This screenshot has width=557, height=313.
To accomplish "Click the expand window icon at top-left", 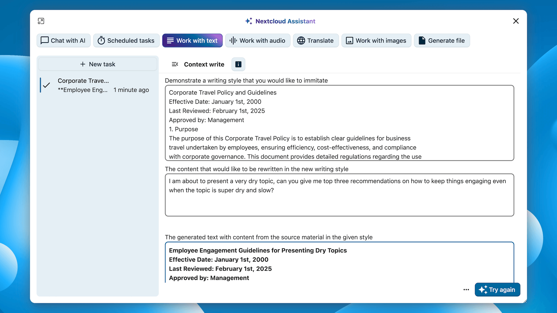I will [41, 21].
